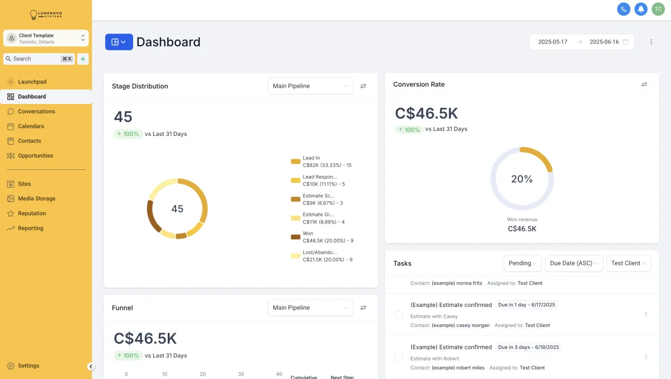Open the TC user avatar menu
Image resolution: width=671 pixels, height=379 pixels.
(658, 9)
